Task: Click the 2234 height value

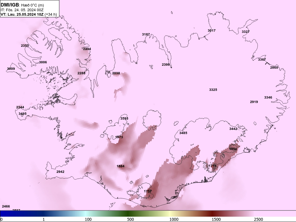Action: point(87,49)
